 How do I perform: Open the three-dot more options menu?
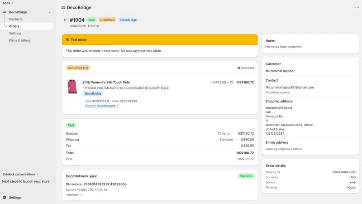357,7
